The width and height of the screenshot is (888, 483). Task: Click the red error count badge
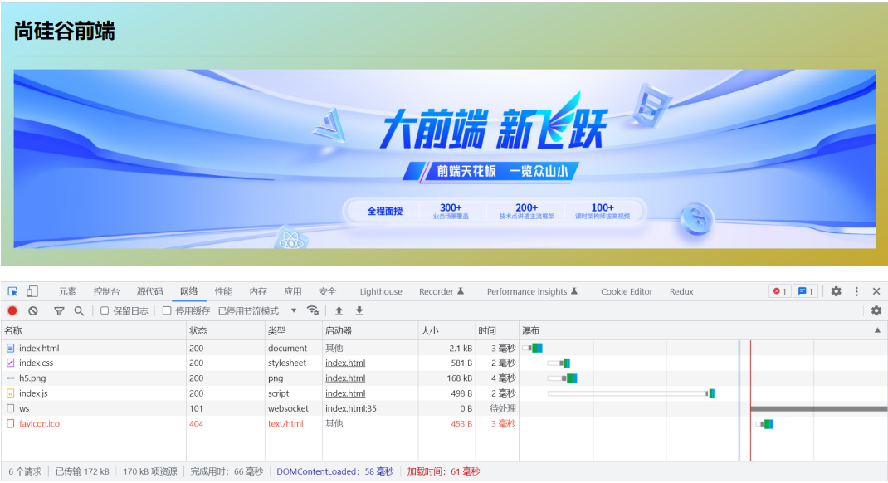pos(779,291)
